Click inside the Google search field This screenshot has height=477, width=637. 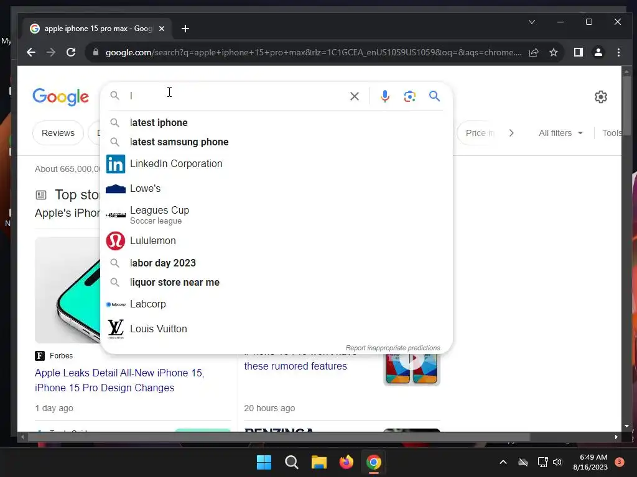[x=238, y=96]
